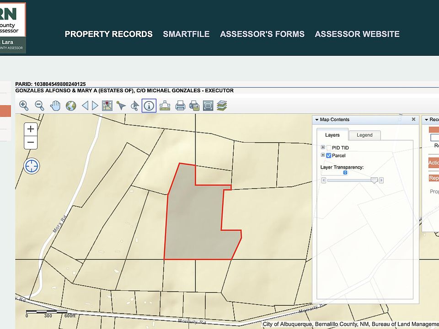Expand the PID TID layer tree
Image resolution: width=439 pixels, height=329 pixels.
pos(323,147)
